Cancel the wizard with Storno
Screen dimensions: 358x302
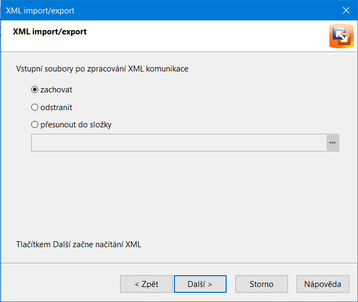pyautogui.click(x=262, y=284)
